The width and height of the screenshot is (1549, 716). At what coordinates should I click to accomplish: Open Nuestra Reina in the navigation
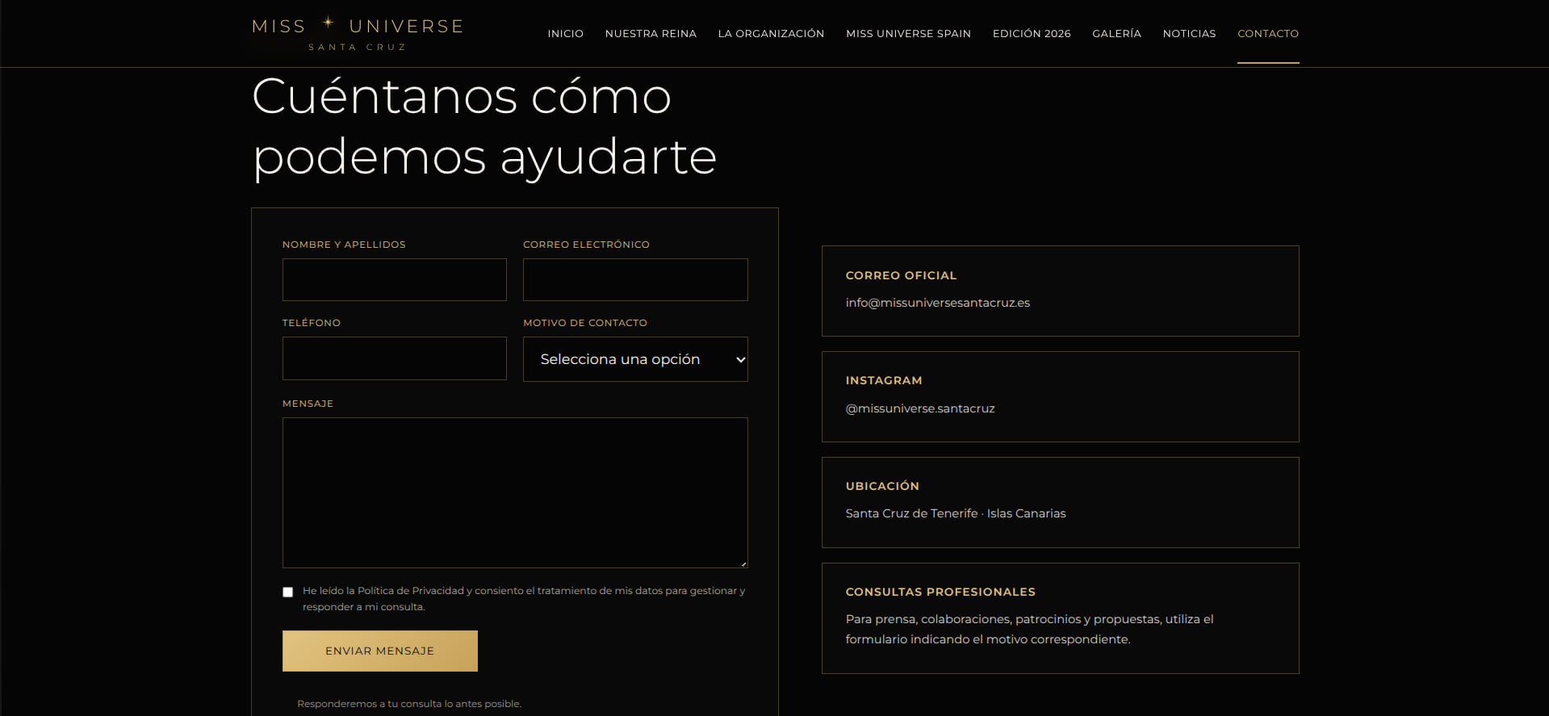[x=651, y=34]
